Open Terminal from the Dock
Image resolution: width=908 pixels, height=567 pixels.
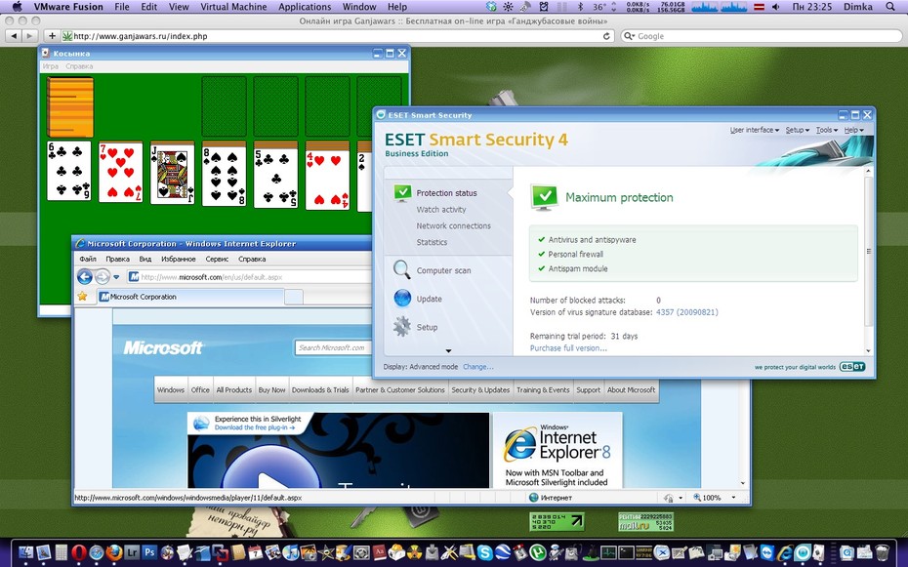point(626,552)
